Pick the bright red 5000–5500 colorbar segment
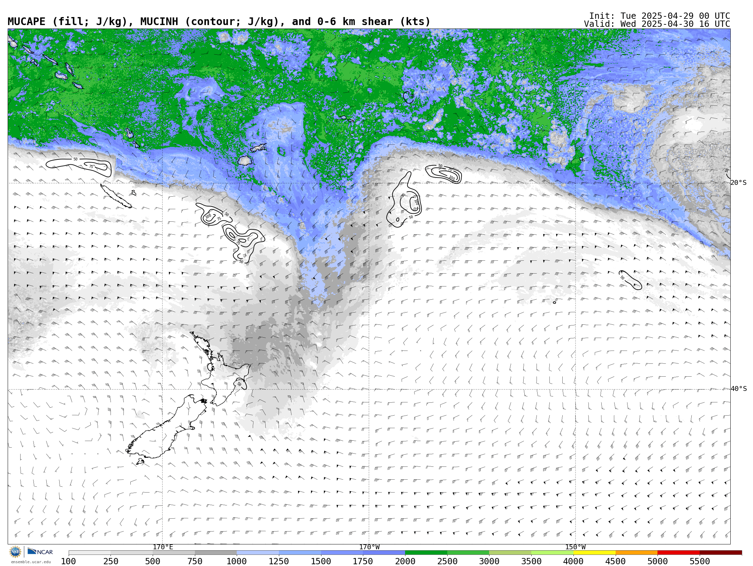The height and width of the screenshot is (566, 753). coord(678,553)
